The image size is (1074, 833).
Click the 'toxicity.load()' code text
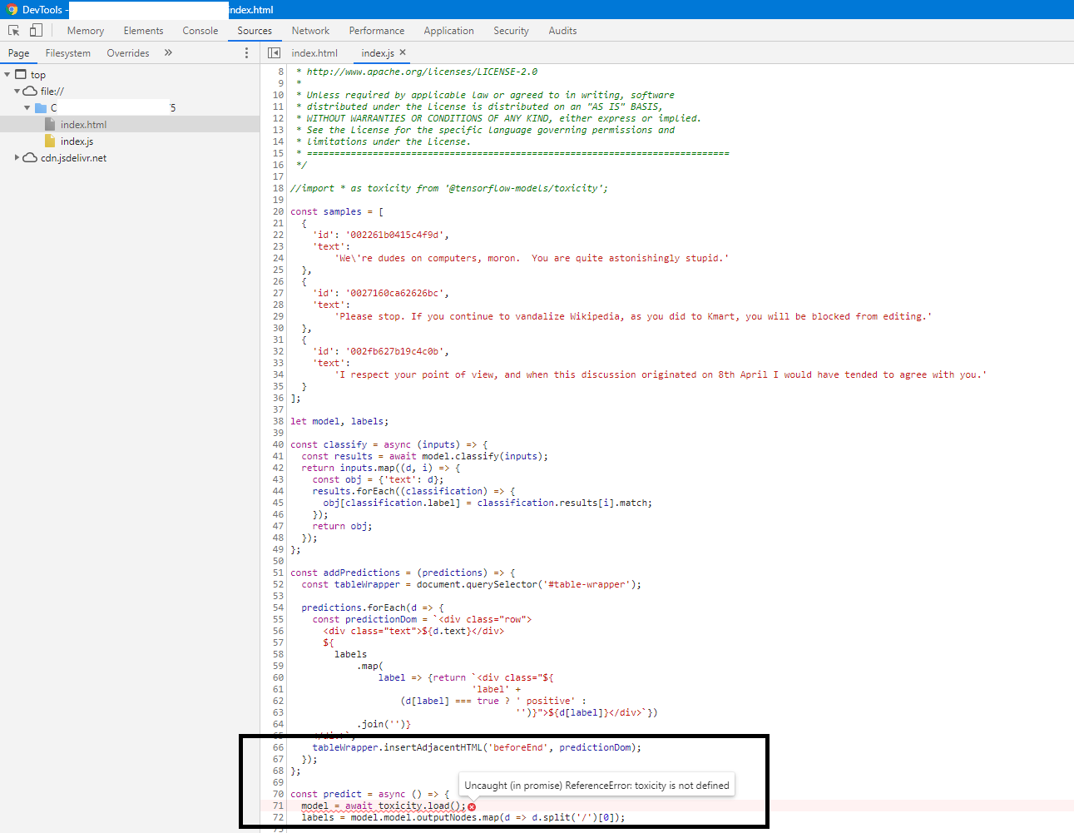[419, 806]
